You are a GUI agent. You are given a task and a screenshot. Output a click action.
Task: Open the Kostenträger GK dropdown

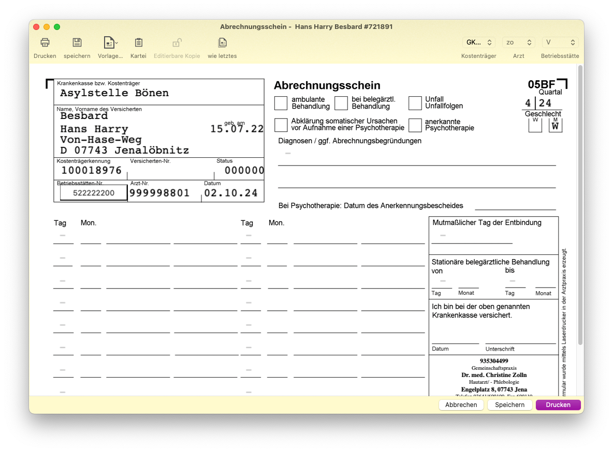(479, 42)
